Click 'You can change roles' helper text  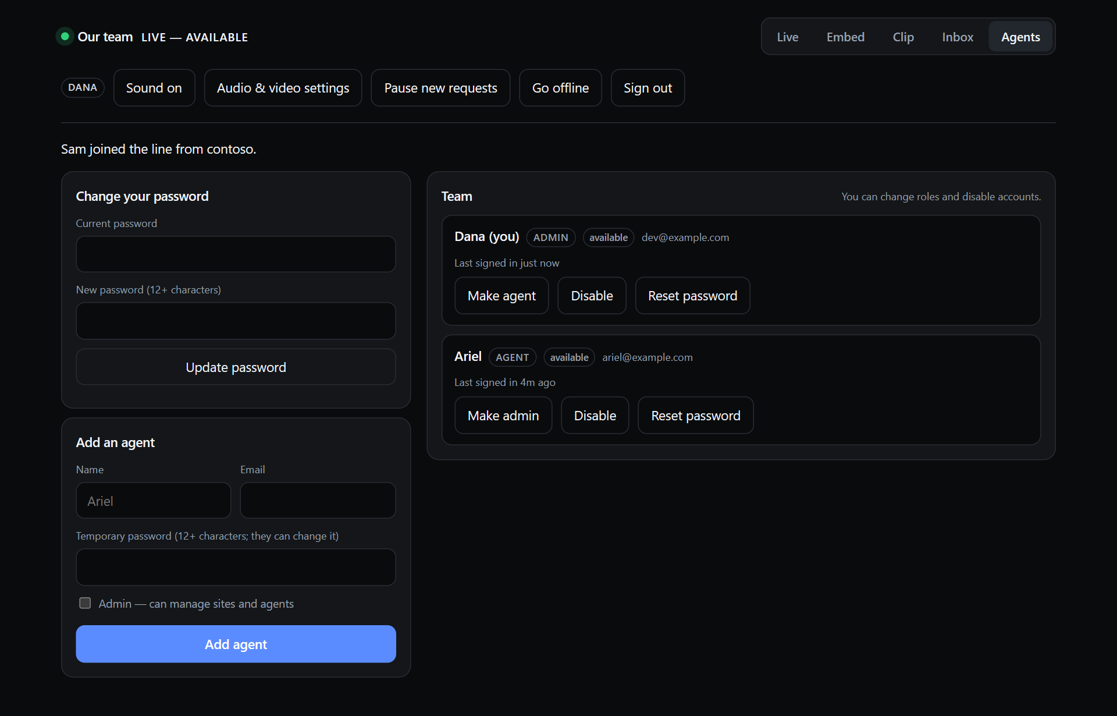tap(941, 197)
